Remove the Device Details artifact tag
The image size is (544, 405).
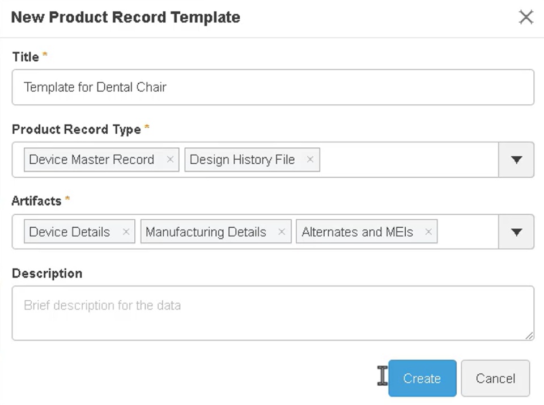tap(126, 232)
